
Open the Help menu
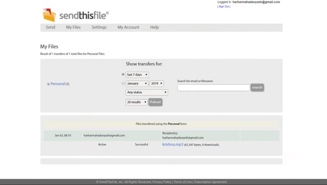pyautogui.click(x=154, y=27)
